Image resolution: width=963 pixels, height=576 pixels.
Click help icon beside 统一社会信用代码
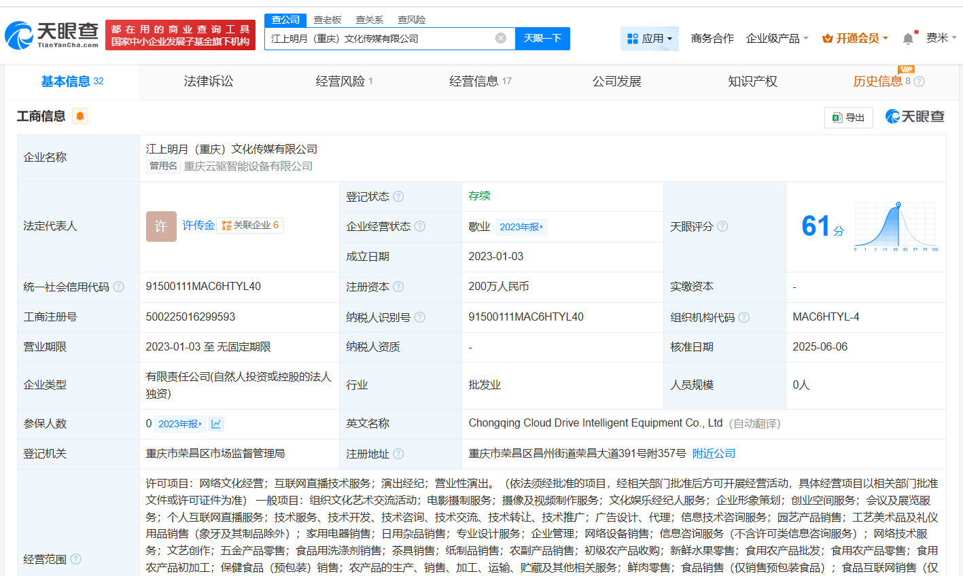click(x=119, y=287)
